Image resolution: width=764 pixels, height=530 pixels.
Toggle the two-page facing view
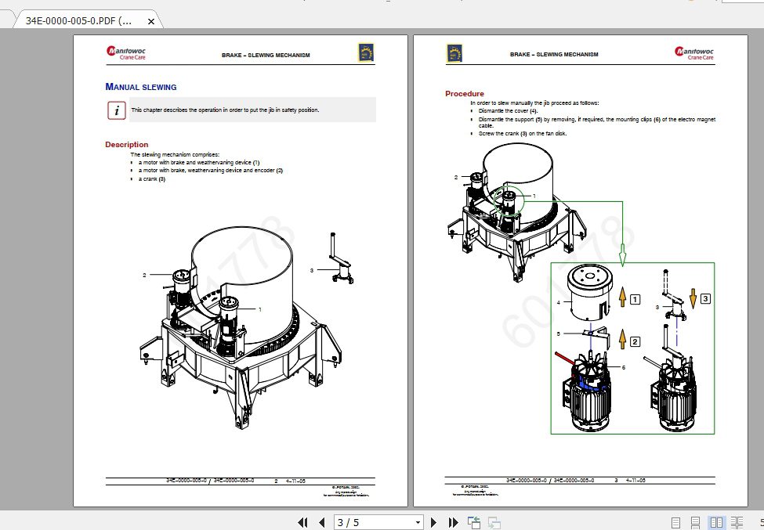click(x=717, y=522)
